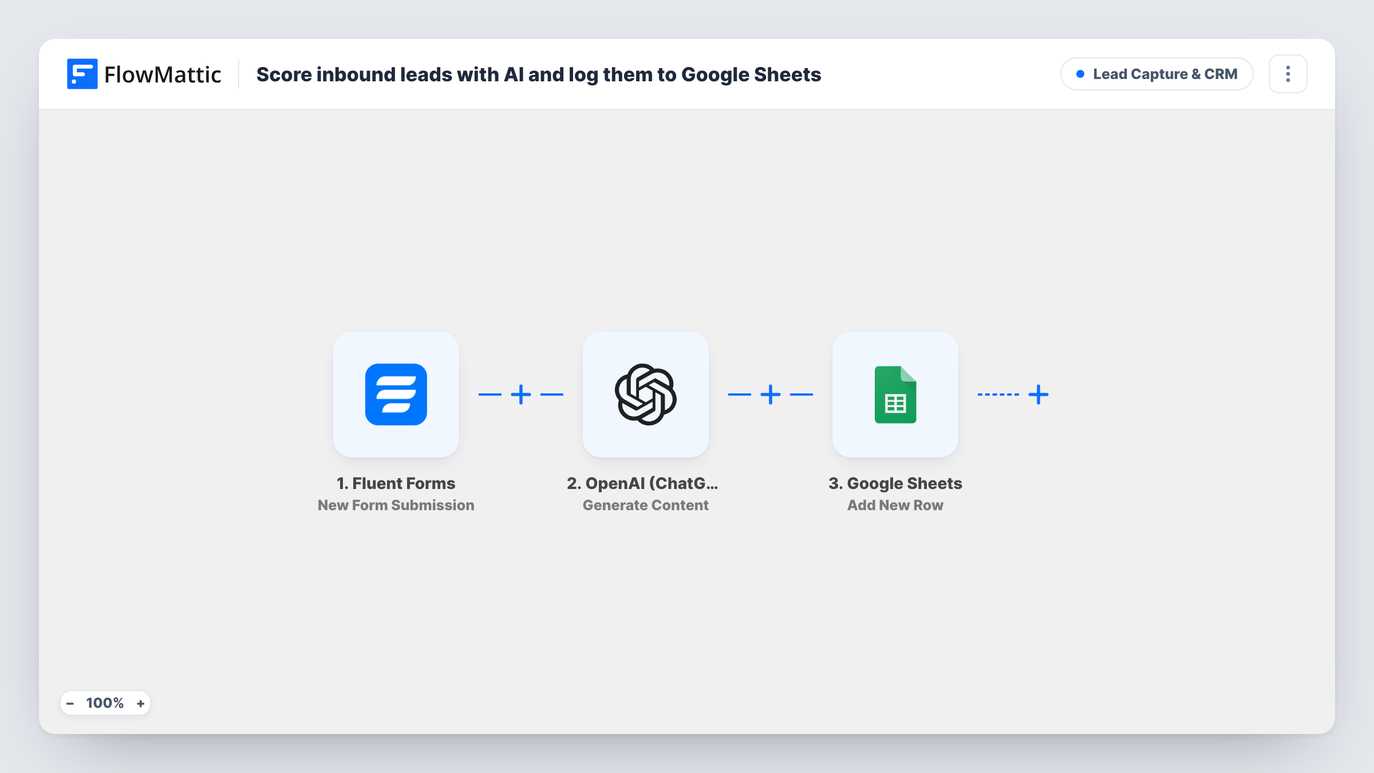
Task: Add new step after Google Sheets
Action: pyautogui.click(x=1039, y=395)
